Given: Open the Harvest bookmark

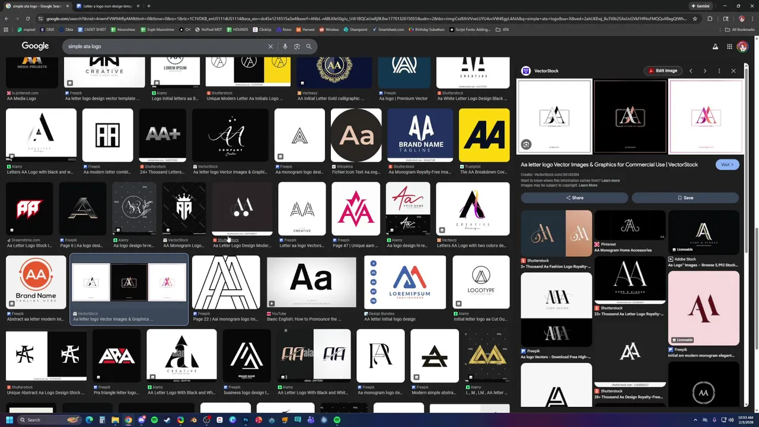Looking at the screenshot, I should tap(305, 30).
